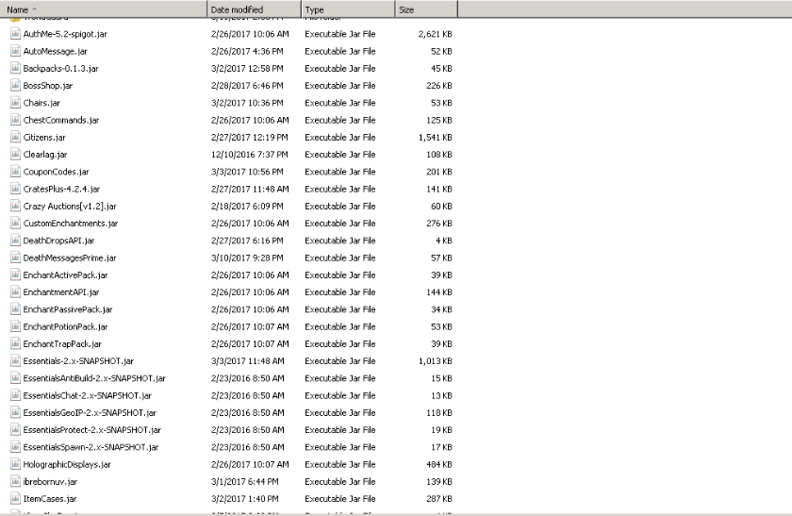Select the file name EnchantmentAPI.jar

[x=61, y=292]
